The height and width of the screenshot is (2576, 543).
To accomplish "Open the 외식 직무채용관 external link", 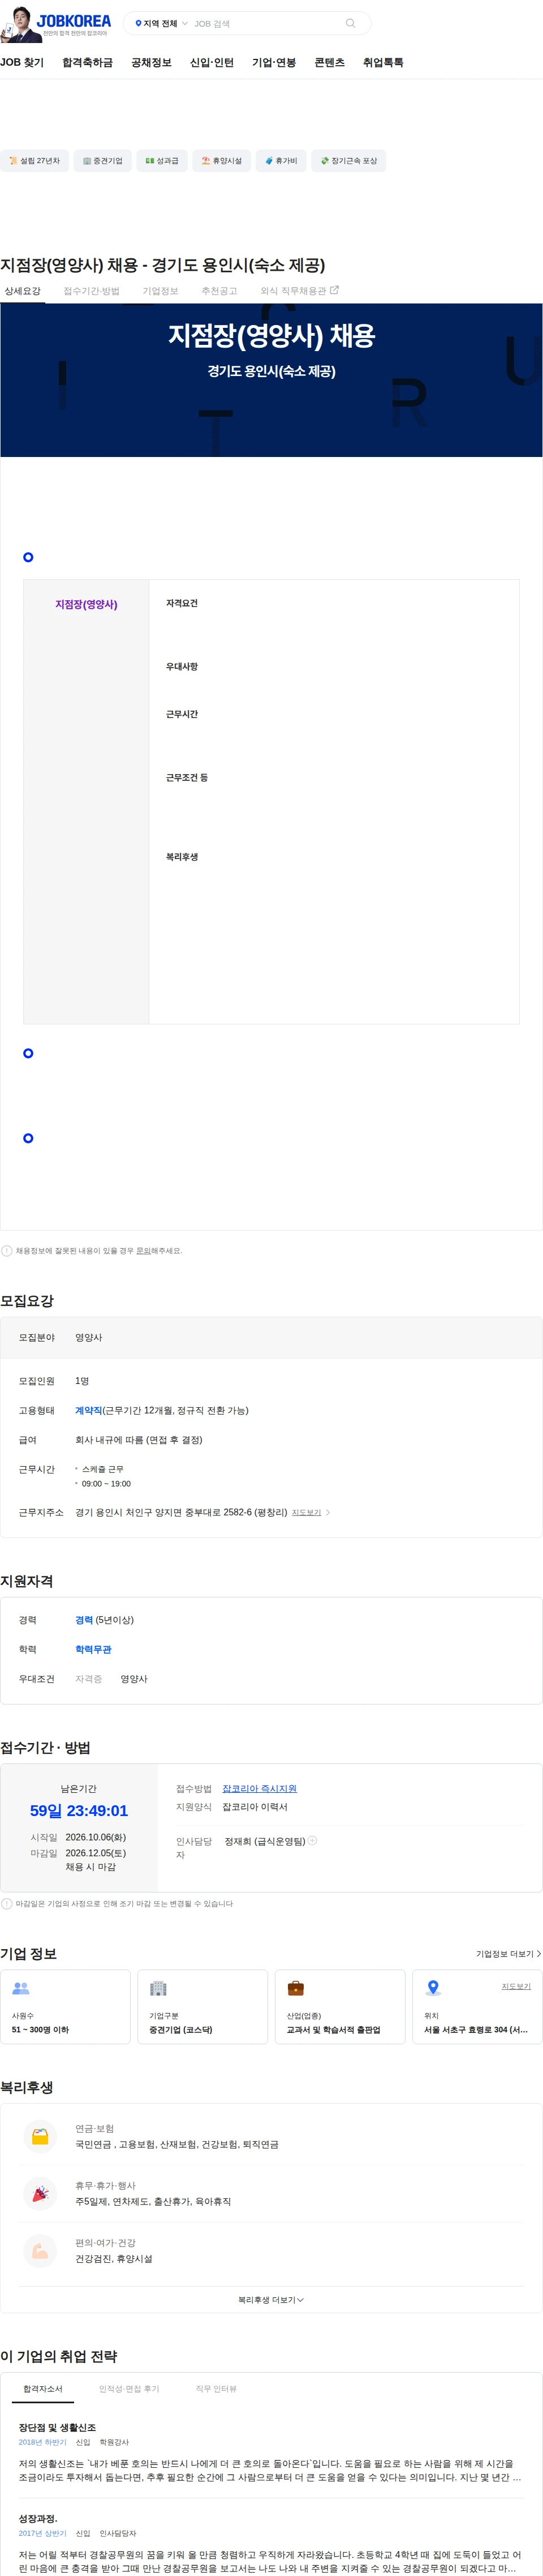I will (299, 291).
